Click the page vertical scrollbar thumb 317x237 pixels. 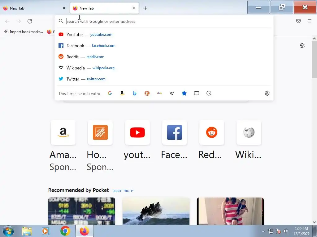314,60
